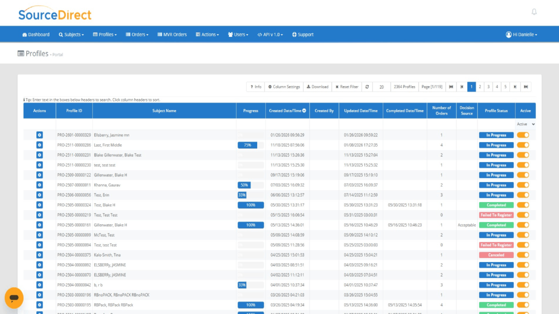Image resolution: width=559 pixels, height=314 pixels.
Task: Open the Support menu item
Action: click(x=303, y=34)
